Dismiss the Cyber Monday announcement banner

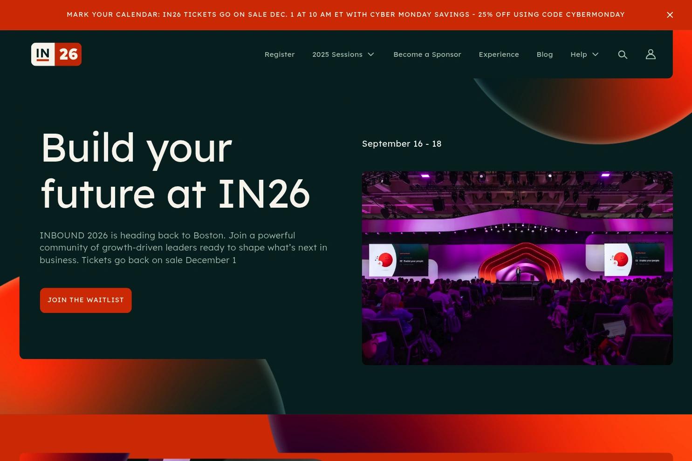pyautogui.click(x=670, y=15)
